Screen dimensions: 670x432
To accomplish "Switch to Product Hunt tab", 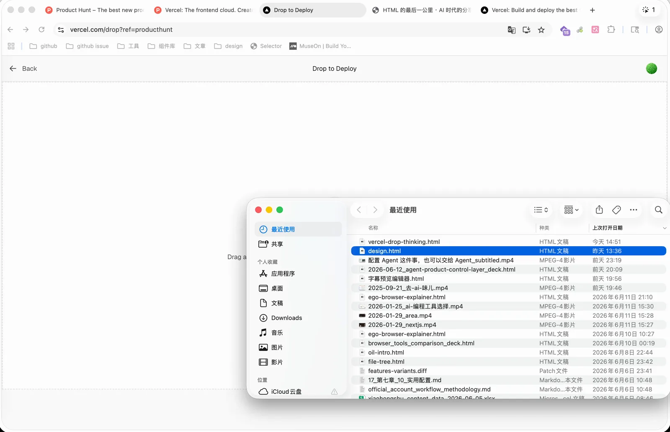I will pyautogui.click(x=94, y=10).
